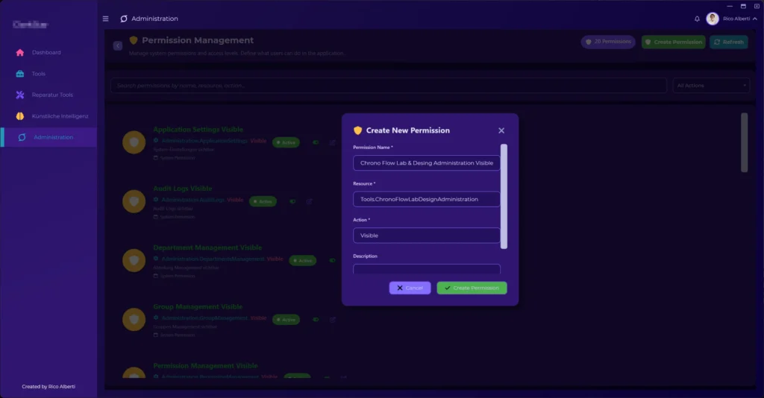Click Active badge of Department Management Visible

pos(303,260)
